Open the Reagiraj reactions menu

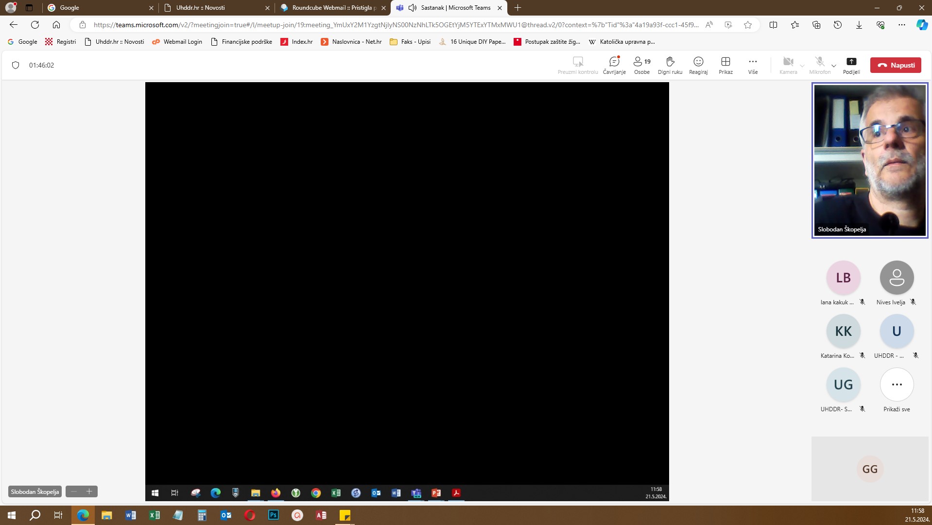click(698, 65)
